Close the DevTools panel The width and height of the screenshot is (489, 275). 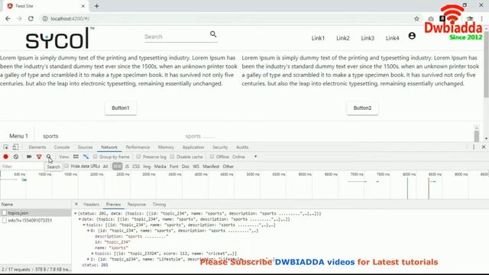tap(484, 147)
